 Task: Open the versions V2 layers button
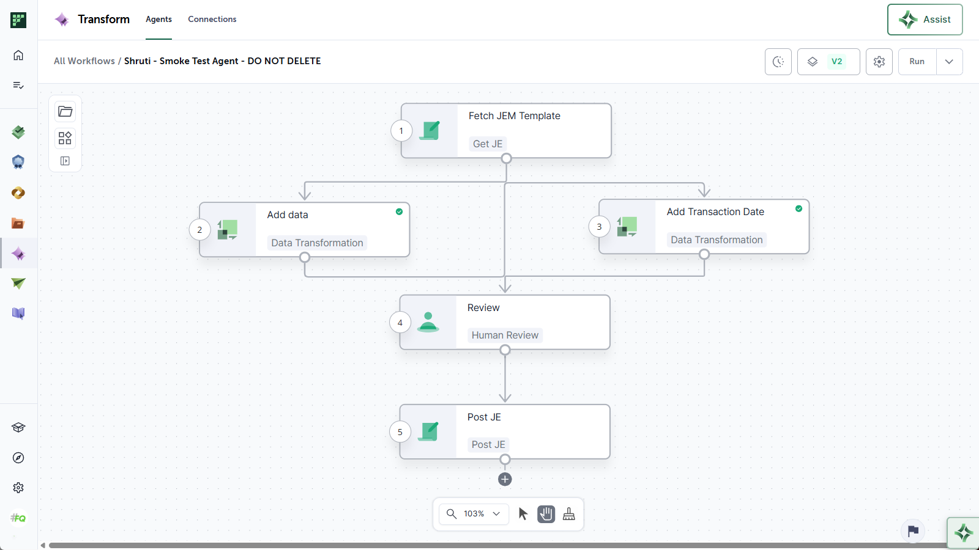[x=828, y=62]
